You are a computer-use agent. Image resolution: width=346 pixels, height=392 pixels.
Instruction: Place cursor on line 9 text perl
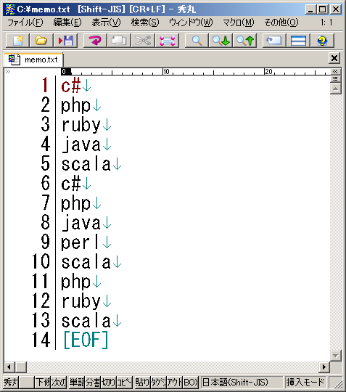point(80,242)
